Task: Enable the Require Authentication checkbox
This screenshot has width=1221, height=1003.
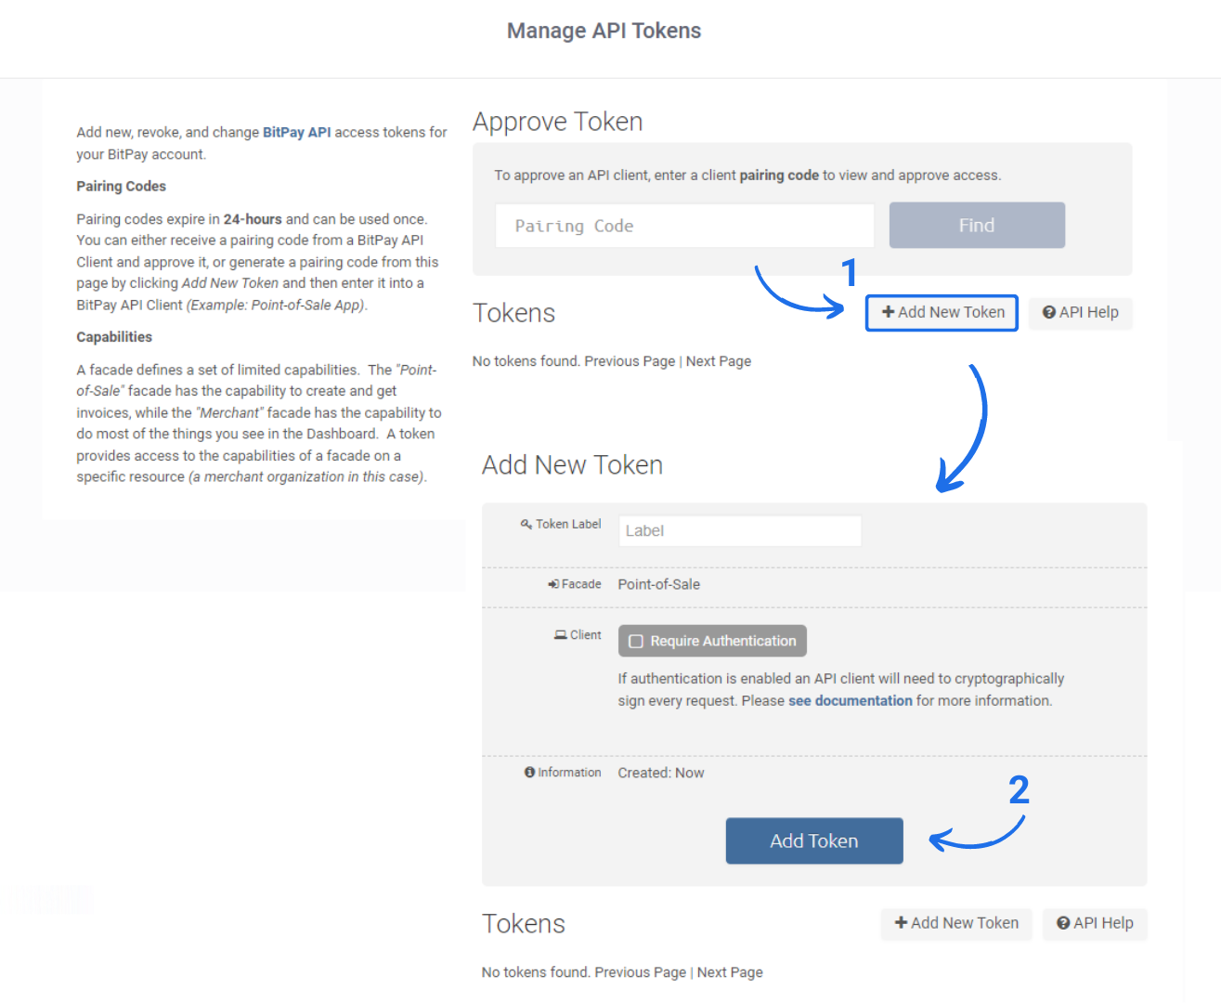Action: 636,642
